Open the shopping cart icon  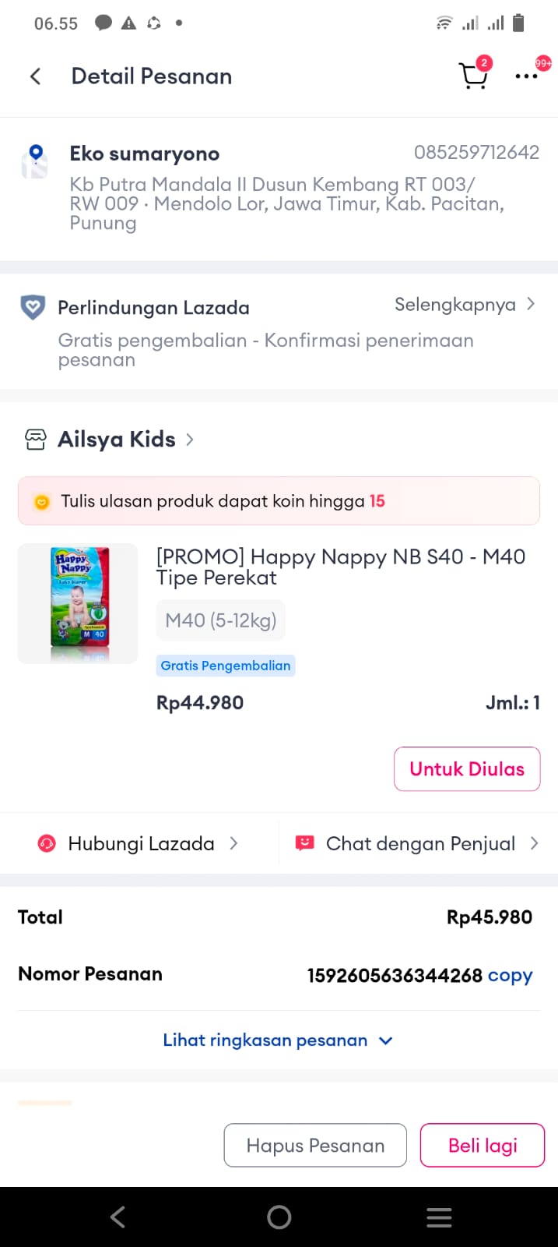point(473,76)
